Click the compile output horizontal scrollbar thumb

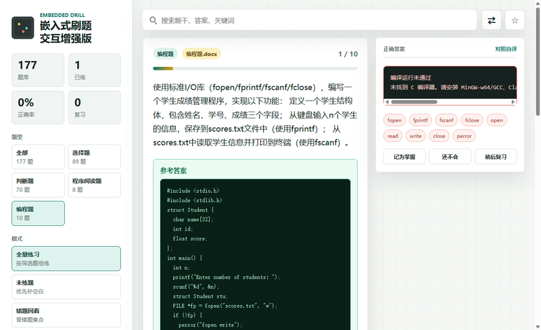pos(414,102)
